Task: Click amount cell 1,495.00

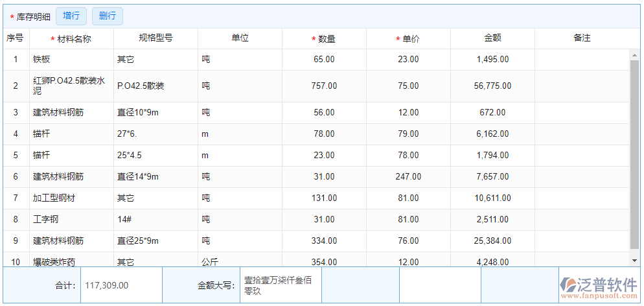Action: (x=492, y=60)
